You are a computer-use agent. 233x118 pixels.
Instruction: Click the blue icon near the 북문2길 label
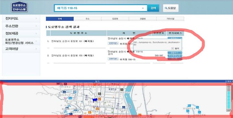point(124,107)
